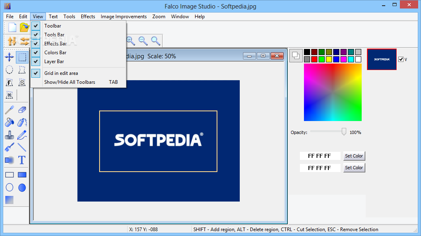Select the blur smudge tool

click(x=9, y=160)
